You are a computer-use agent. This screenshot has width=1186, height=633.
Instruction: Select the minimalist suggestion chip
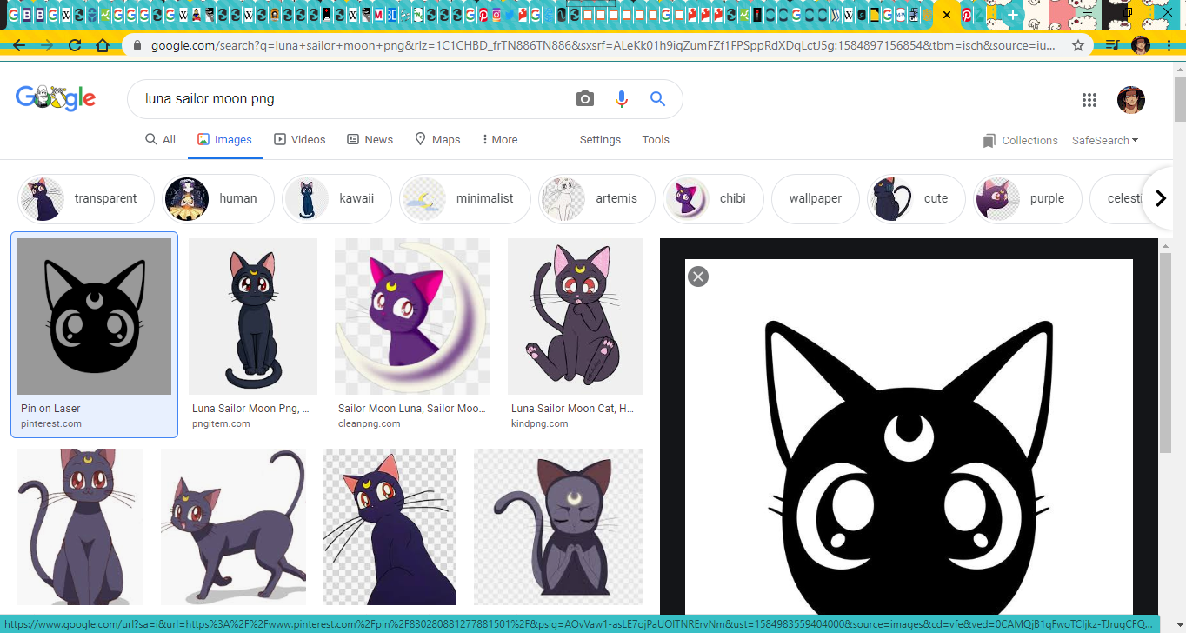[465, 198]
